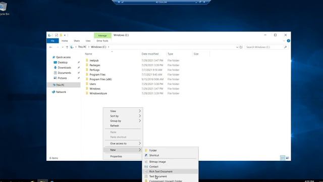Switch to Large icons view in the status bar
Image resolution: width=323 pixels, height=182 pixels.
click(x=287, y=158)
